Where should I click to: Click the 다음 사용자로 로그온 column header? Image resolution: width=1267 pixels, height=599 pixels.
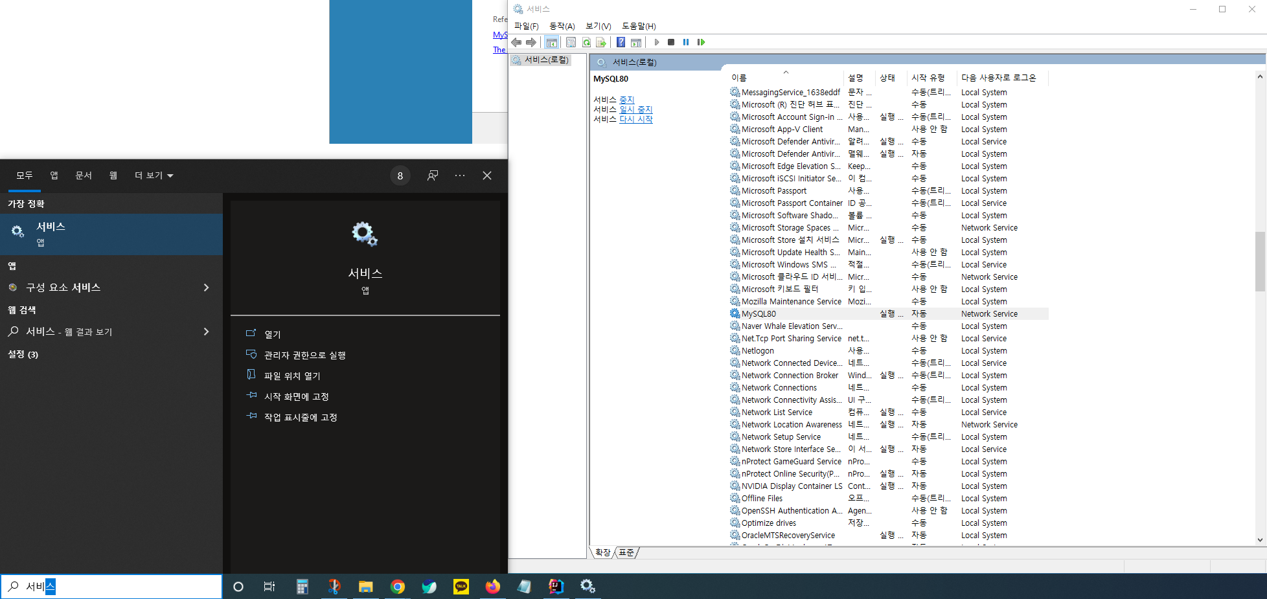1002,78
